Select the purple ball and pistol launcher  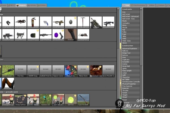click(x=58, y=35)
